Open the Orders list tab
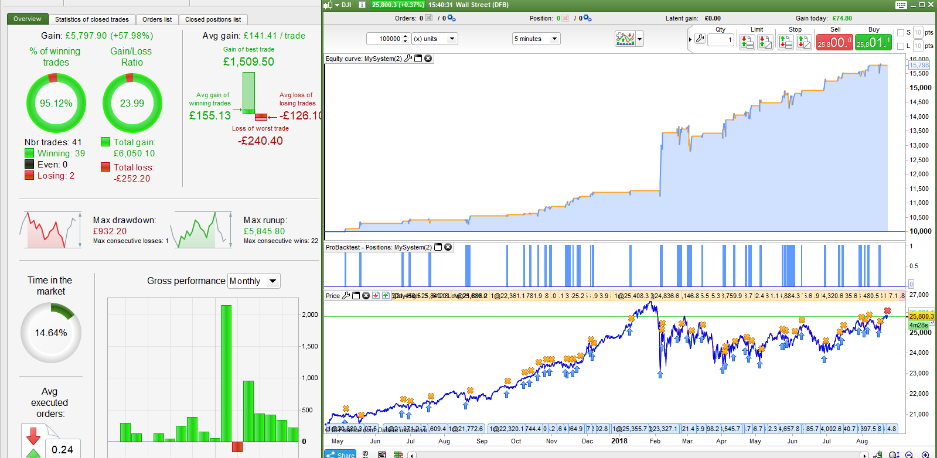937x458 pixels. pyautogui.click(x=157, y=19)
